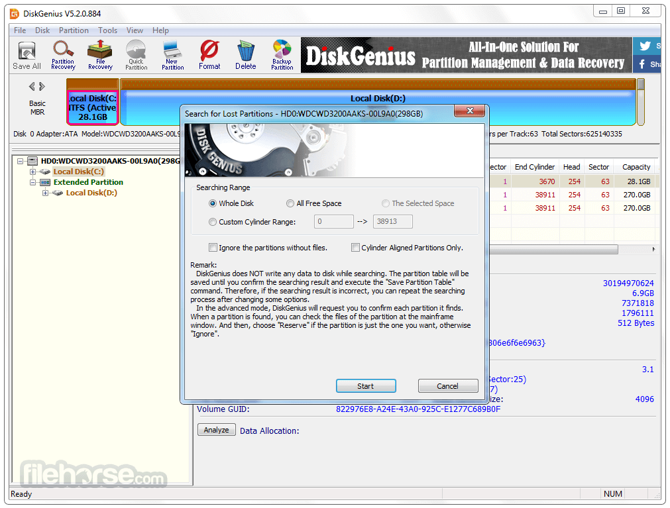Open the Help menu
Screen dimensions: 670x508
coord(160,30)
